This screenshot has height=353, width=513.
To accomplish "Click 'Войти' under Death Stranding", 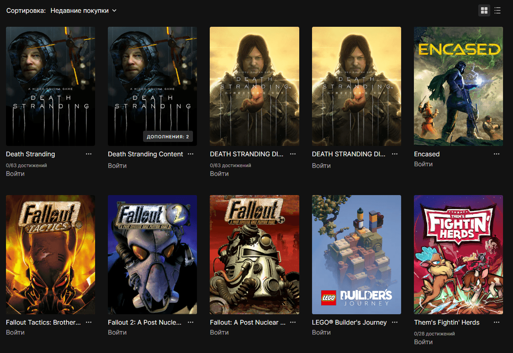I will (x=15, y=174).
